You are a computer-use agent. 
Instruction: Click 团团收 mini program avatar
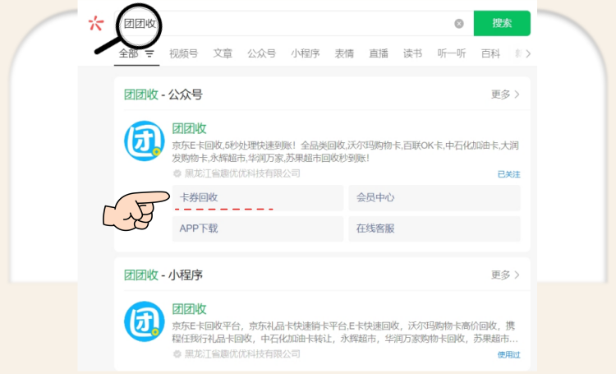144,321
